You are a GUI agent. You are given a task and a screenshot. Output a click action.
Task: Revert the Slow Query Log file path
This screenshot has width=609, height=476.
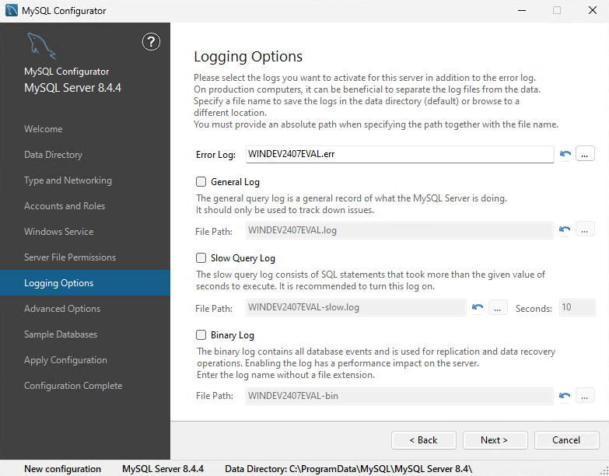tap(478, 307)
